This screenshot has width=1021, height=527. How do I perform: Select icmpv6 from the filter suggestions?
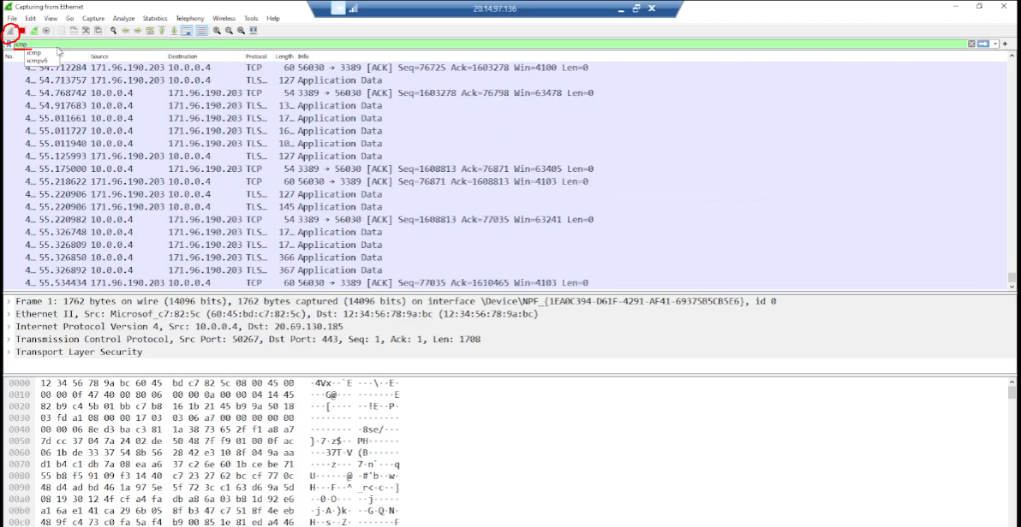coord(38,60)
